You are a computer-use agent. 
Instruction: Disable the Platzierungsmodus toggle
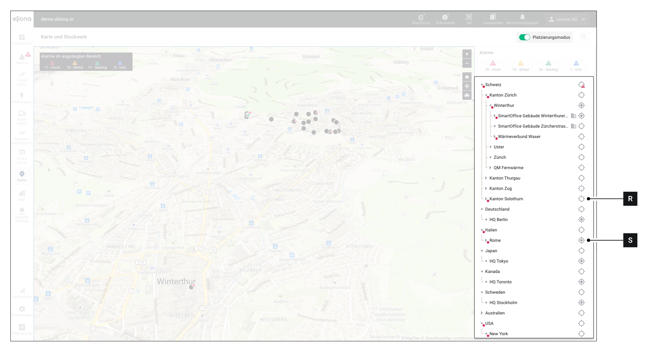coord(524,37)
